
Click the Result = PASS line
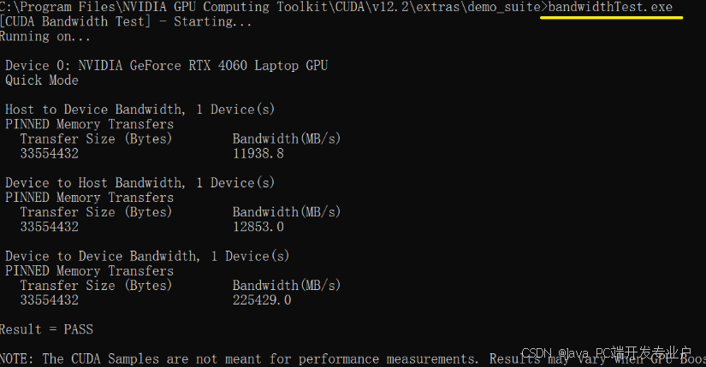[46, 329]
